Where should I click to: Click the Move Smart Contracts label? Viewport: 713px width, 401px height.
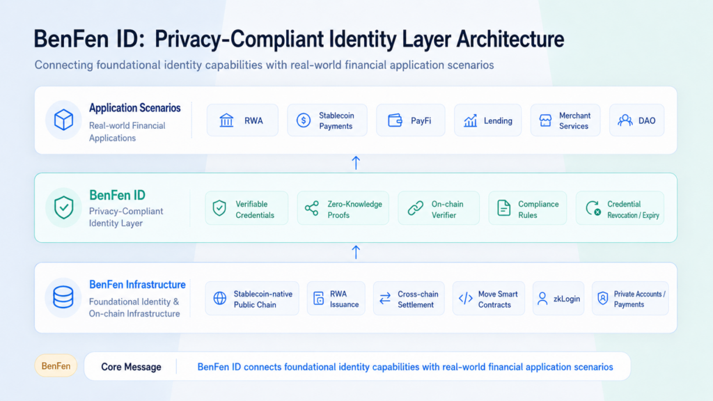tap(498, 299)
